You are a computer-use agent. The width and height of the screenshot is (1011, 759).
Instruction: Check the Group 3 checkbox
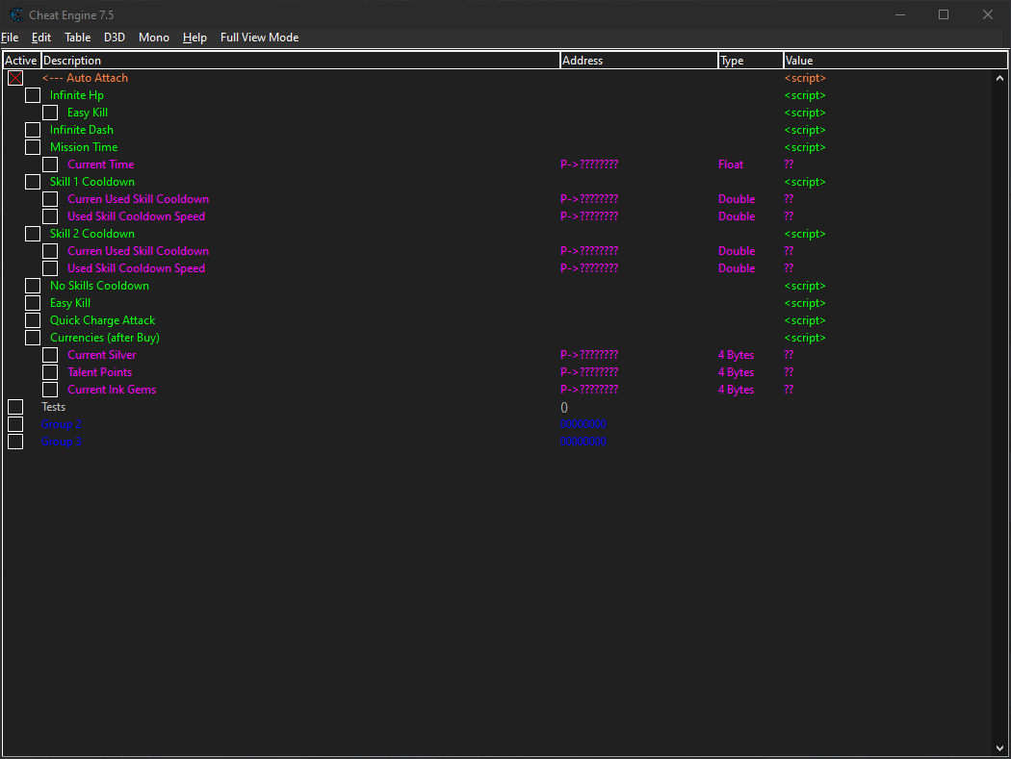[15, 442]
